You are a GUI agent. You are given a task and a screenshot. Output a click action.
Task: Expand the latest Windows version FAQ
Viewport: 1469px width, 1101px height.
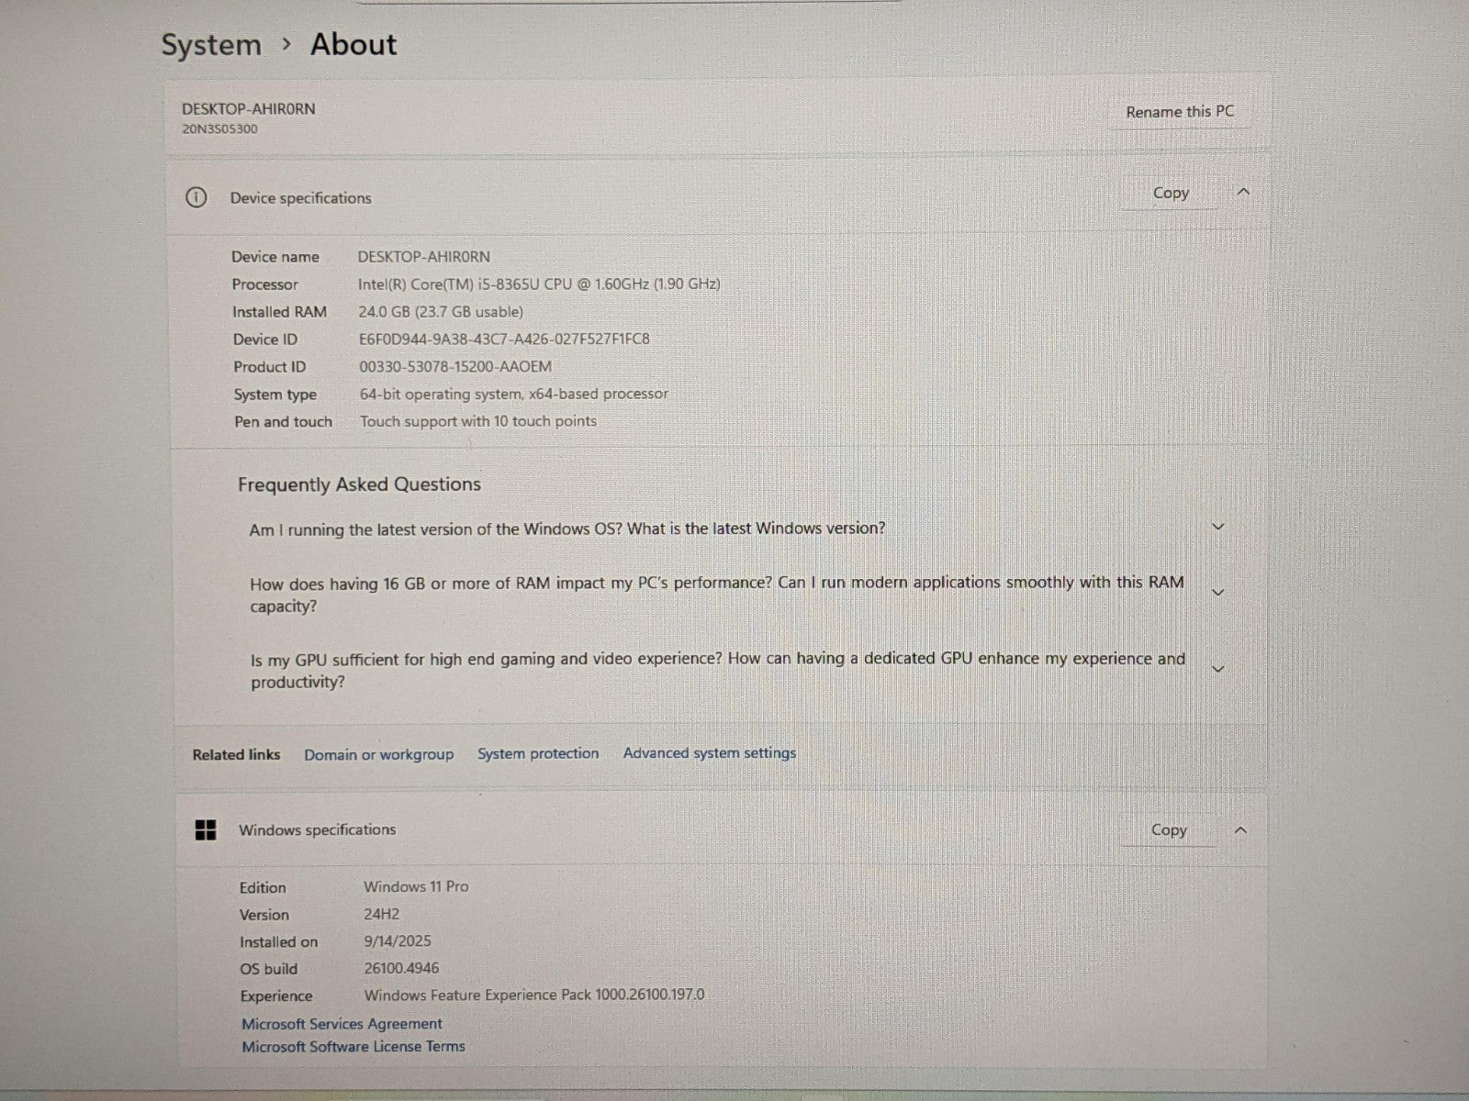(1218, 527)
